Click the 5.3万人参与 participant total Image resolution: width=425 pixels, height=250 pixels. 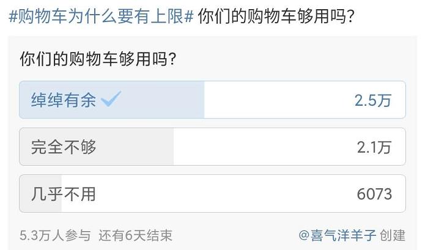tap(55, 235)
